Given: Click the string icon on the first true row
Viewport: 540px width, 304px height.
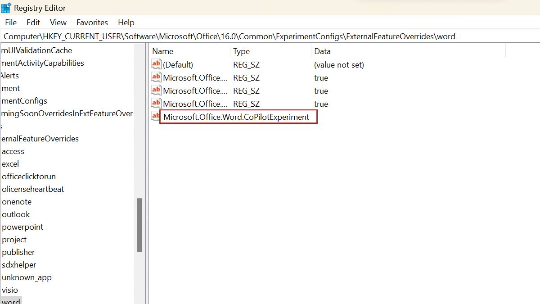Looking at the screenshot, I should click(x=156, y=77).
